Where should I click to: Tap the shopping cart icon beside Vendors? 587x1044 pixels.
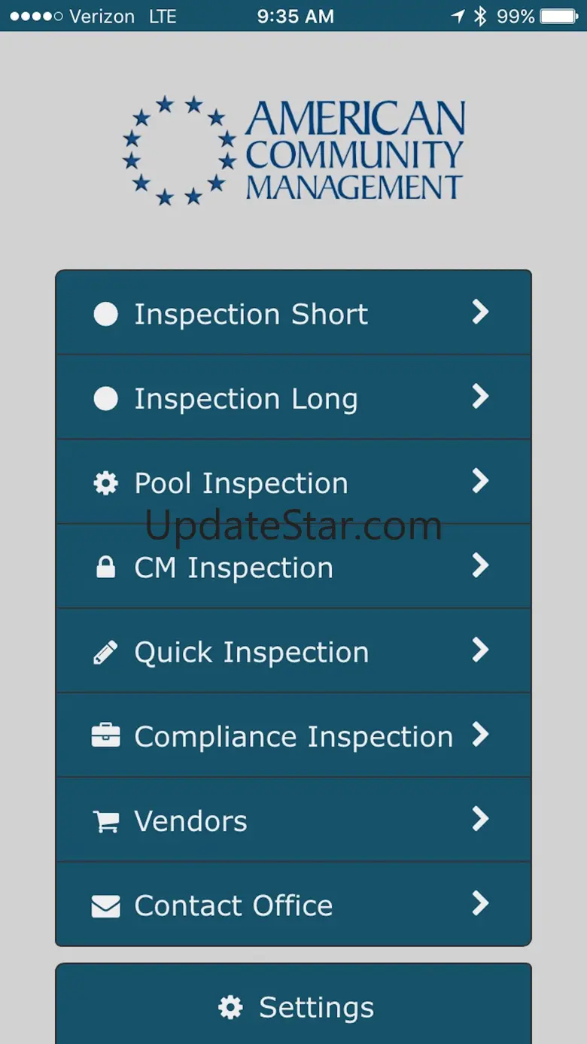pyautogui.click(x=105, y=822)
